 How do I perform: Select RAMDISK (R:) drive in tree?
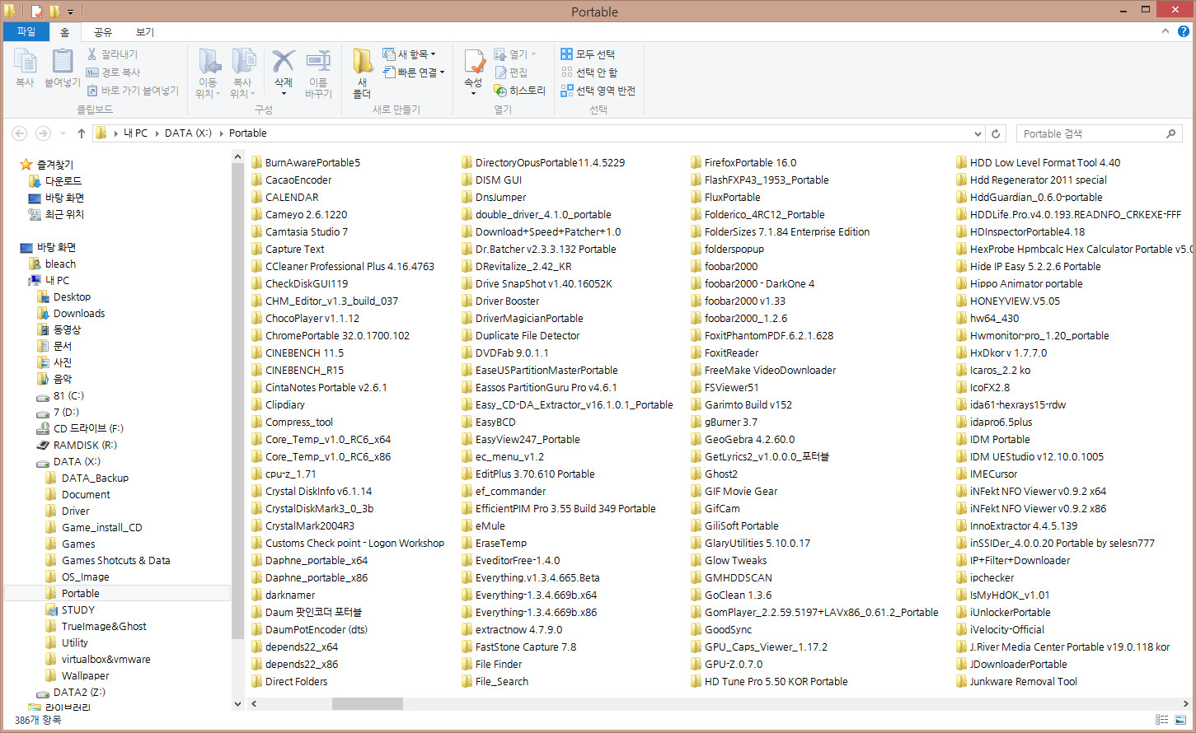pyautogui.click(x=85, y=445)
